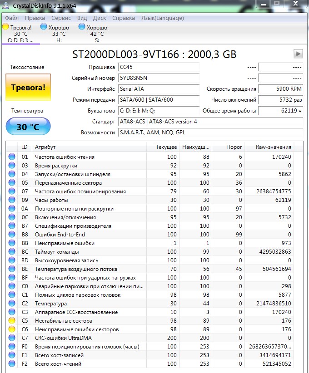Select the Хорошо 42 °C disk S: tab
309x373 pixels.
click(x=97, y=33)
